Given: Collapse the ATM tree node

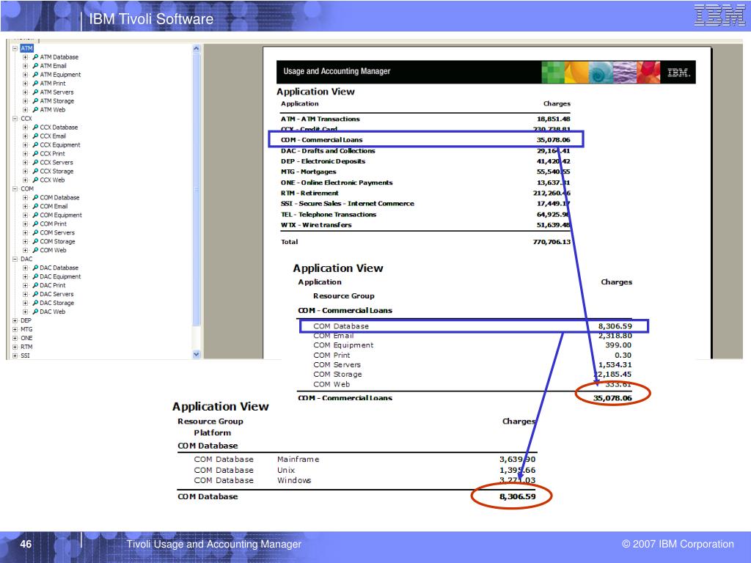Looking at the screenshot, I should pos(15,48).
